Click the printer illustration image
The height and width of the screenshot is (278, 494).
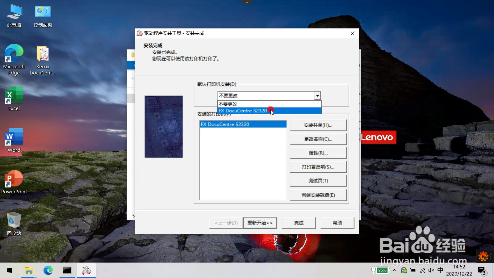164,127
